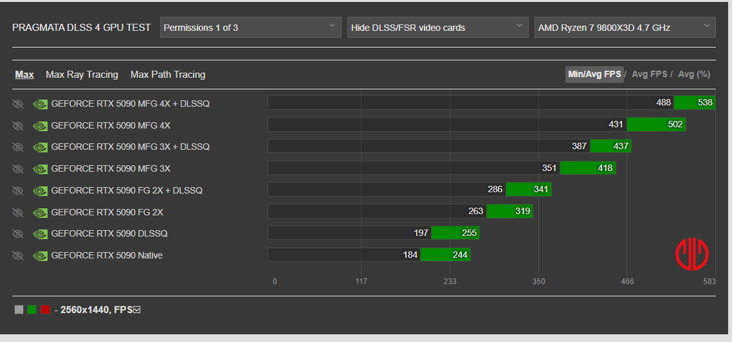The width and height of the screenshot is (732, 342).
Task: Click NVIDIA logo next to RTX 5090 MFG 4X
Action: pyautogui.click(x=40, y=125)
